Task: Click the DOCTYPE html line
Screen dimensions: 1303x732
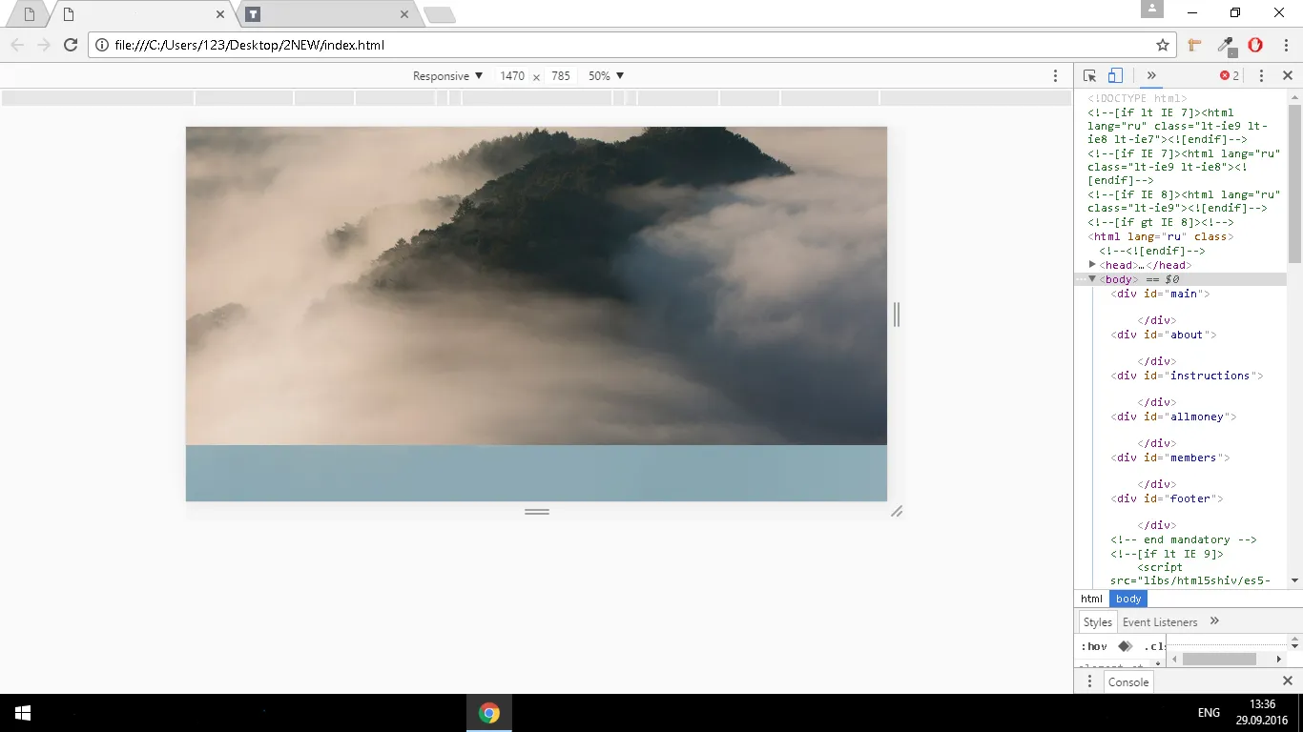Action: point(1137,98)
